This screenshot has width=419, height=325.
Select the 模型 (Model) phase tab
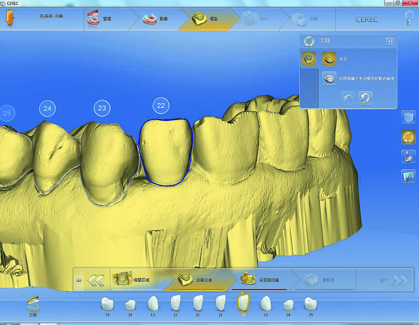pyautogui.click(x=206, y=19)
